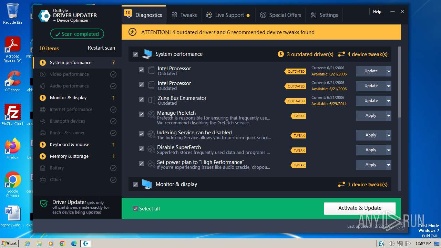Click the Battery icon in sidebar
Viewport: 441px width, 248px height.
43,168
